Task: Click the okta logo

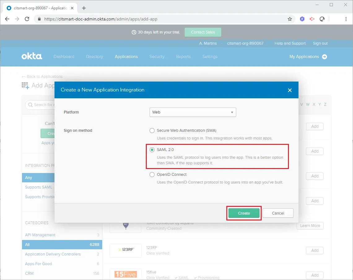Action: 32,56
